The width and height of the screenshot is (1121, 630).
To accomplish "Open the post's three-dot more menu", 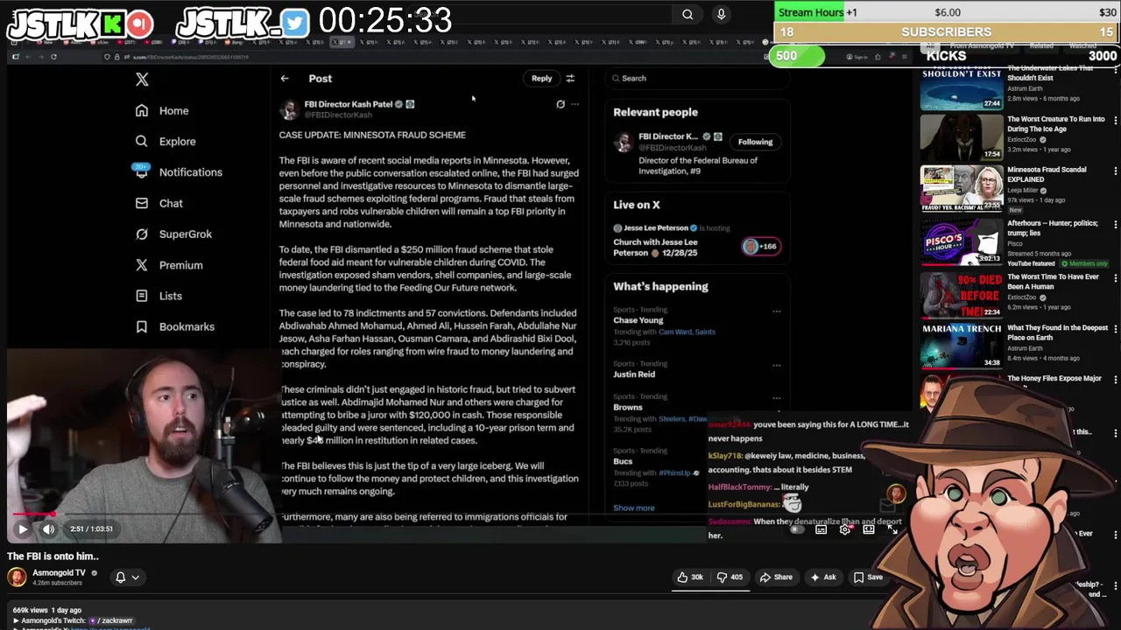I will [575, 104].
